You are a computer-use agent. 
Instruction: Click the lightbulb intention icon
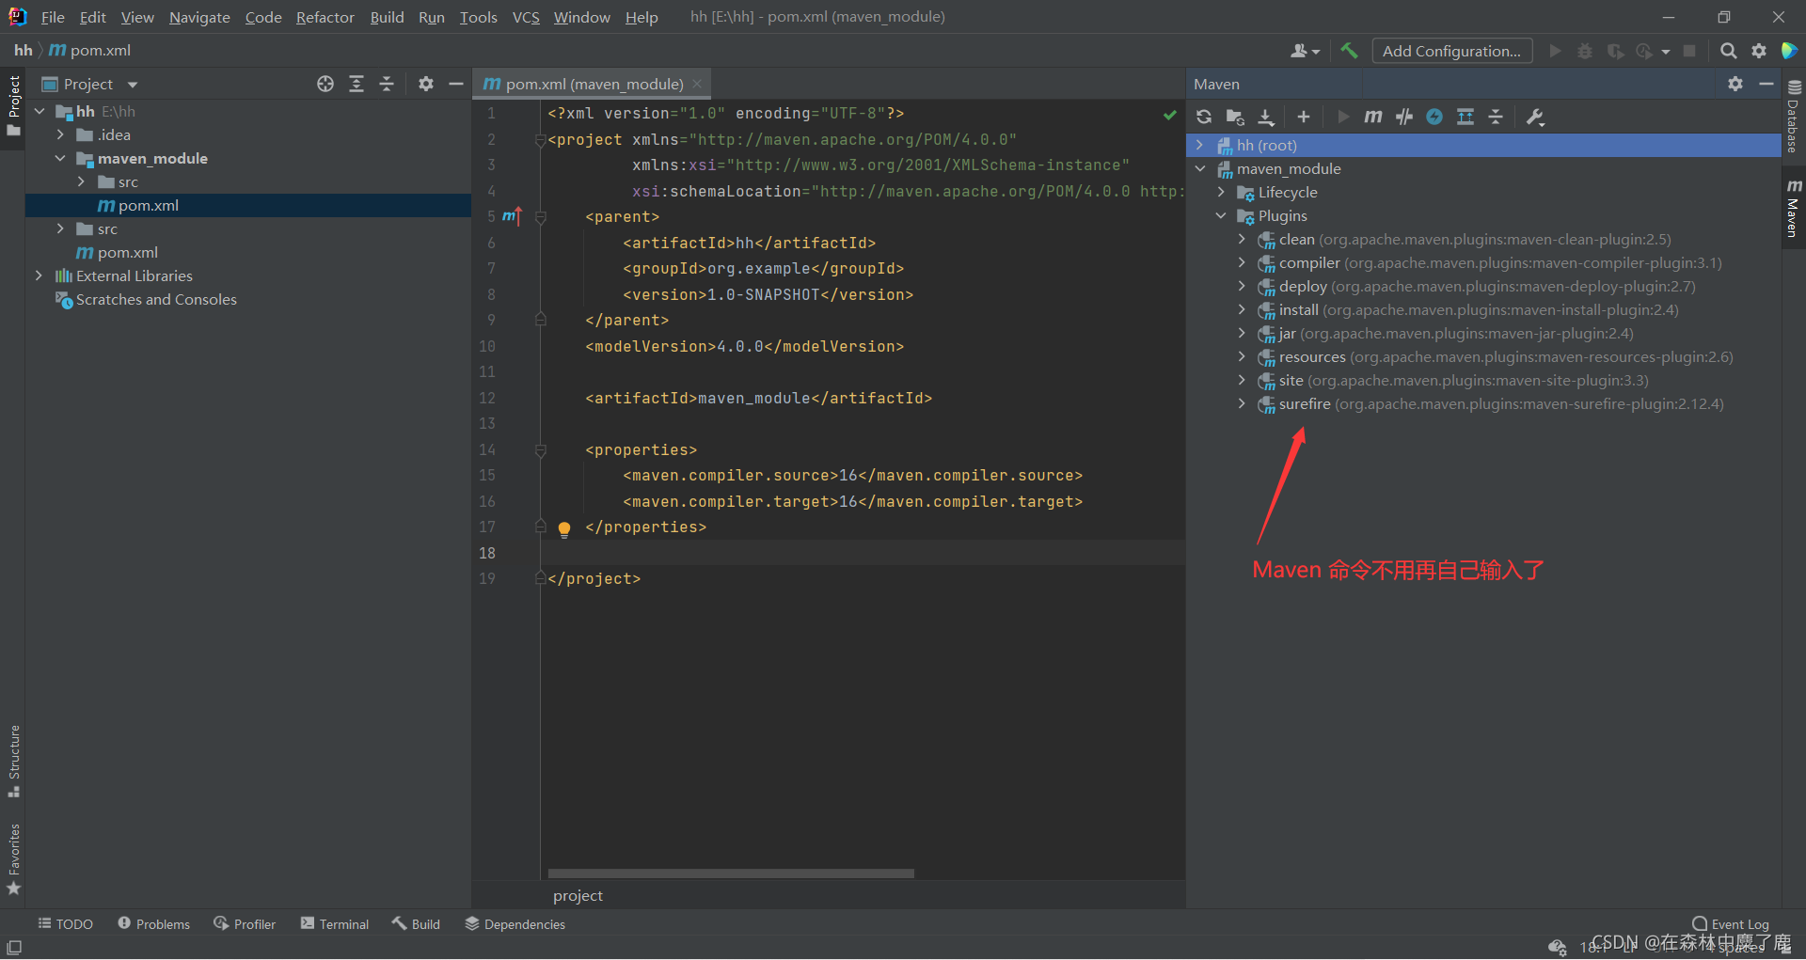[564, 528]
